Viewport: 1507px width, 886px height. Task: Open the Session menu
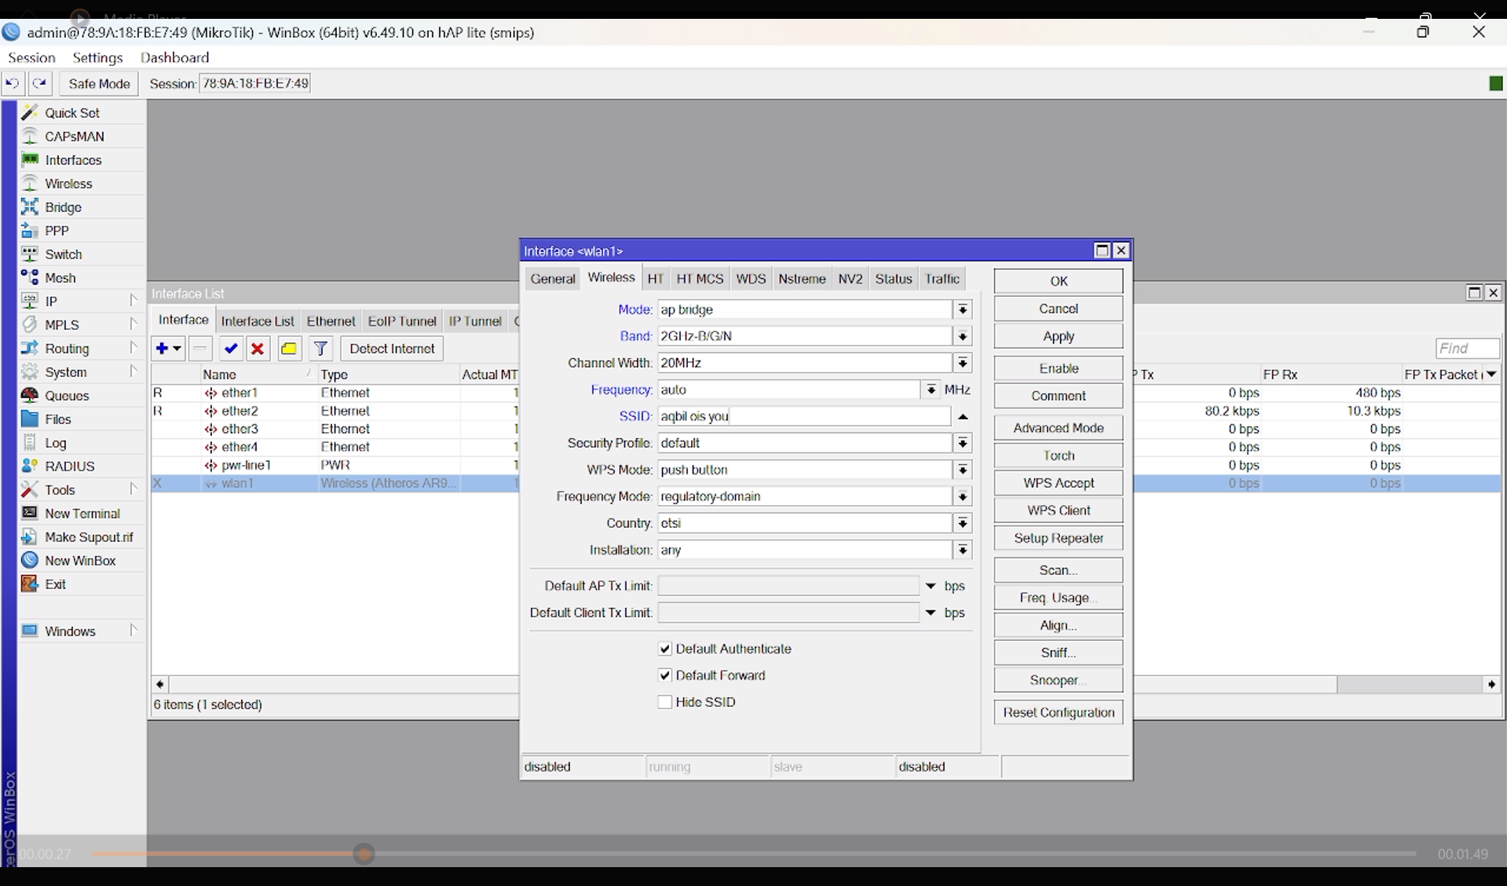(x=31, y=57)
